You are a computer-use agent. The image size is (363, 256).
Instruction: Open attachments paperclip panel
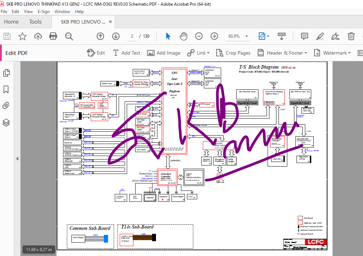(x=6, y=106)
